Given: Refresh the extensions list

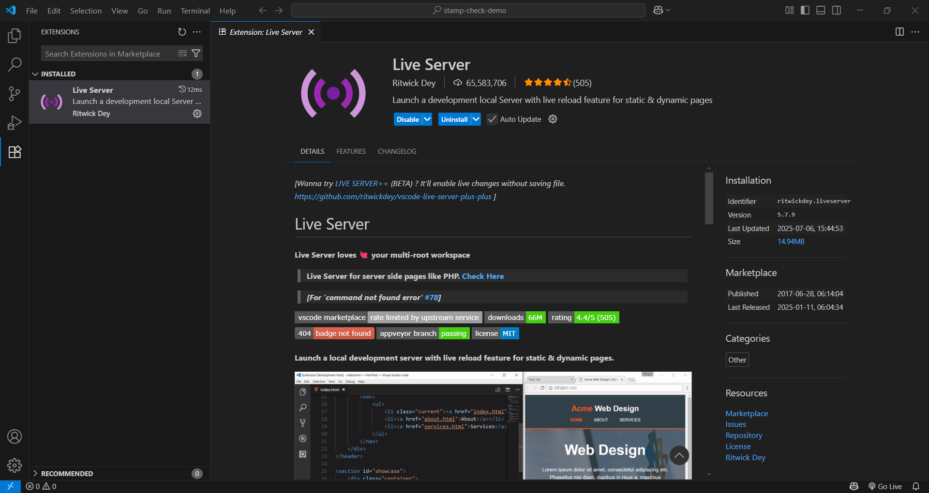Looking at the screenshot, I should [x=182, y=32].
